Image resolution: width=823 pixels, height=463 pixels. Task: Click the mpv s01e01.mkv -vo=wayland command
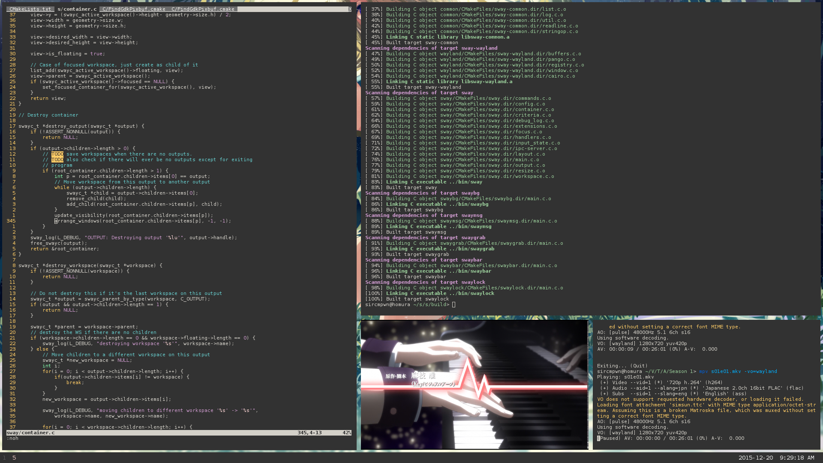(737, 371)
